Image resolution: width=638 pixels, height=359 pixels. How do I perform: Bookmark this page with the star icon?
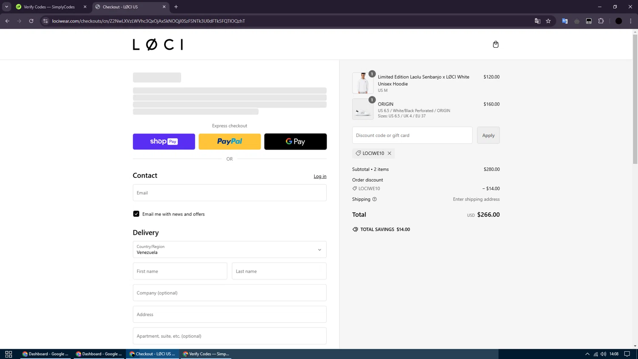point(548,21)
